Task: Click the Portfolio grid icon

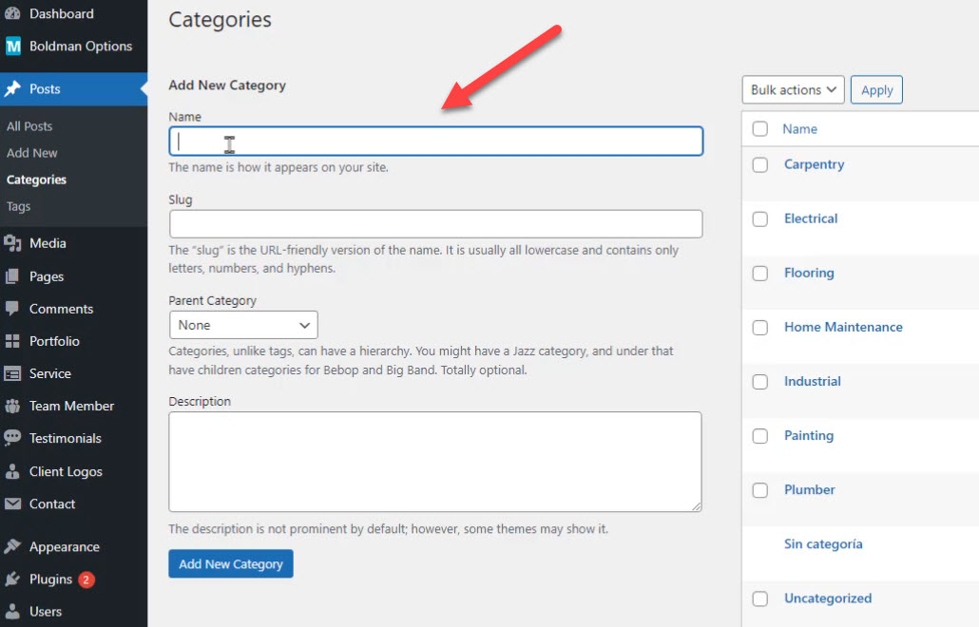Action: (12, 341)
